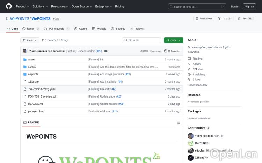Switch to the Actions tab
The width and height of the screenshot is (262, 163).
pos(81,29)
